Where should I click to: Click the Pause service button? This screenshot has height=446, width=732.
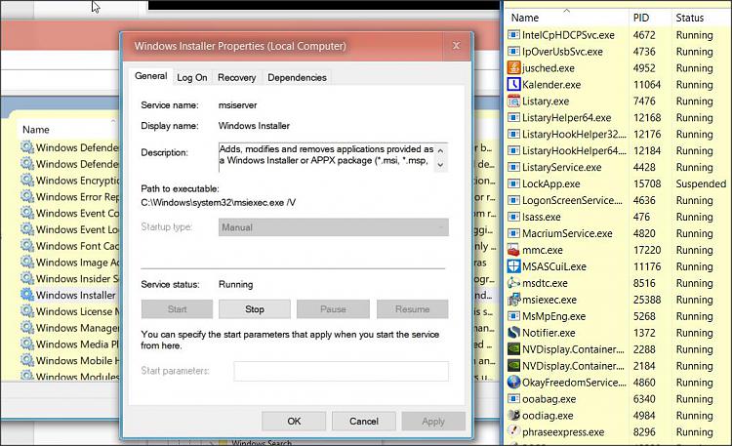[x=333, y=309]
